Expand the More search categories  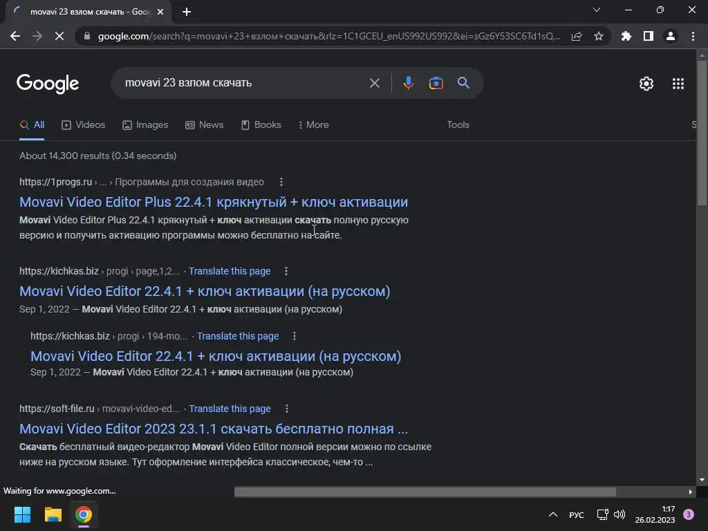314,125
